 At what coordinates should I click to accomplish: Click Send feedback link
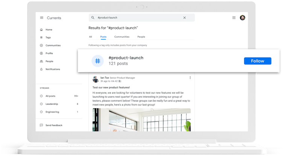pyautogui.click(x=53, y=125)
